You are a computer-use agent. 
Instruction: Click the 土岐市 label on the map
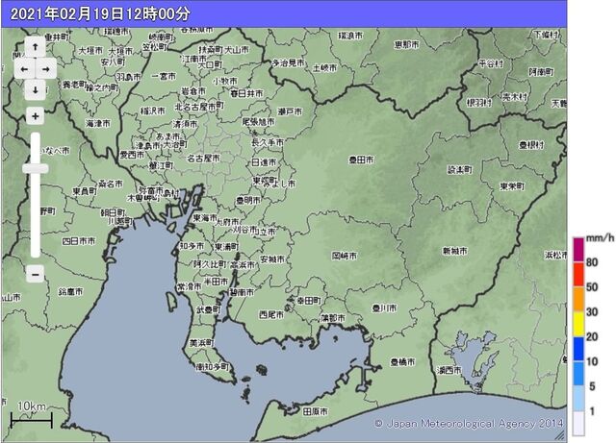324,68
